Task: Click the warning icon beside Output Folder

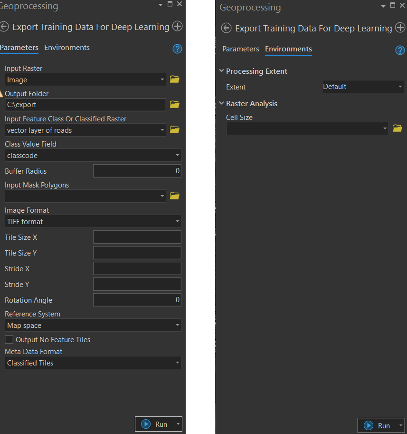Action: (x=1, y=94)
